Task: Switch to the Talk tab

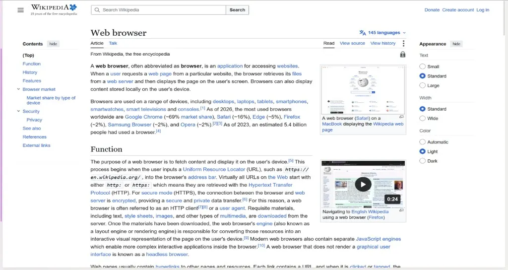Action: pos(113,43)
